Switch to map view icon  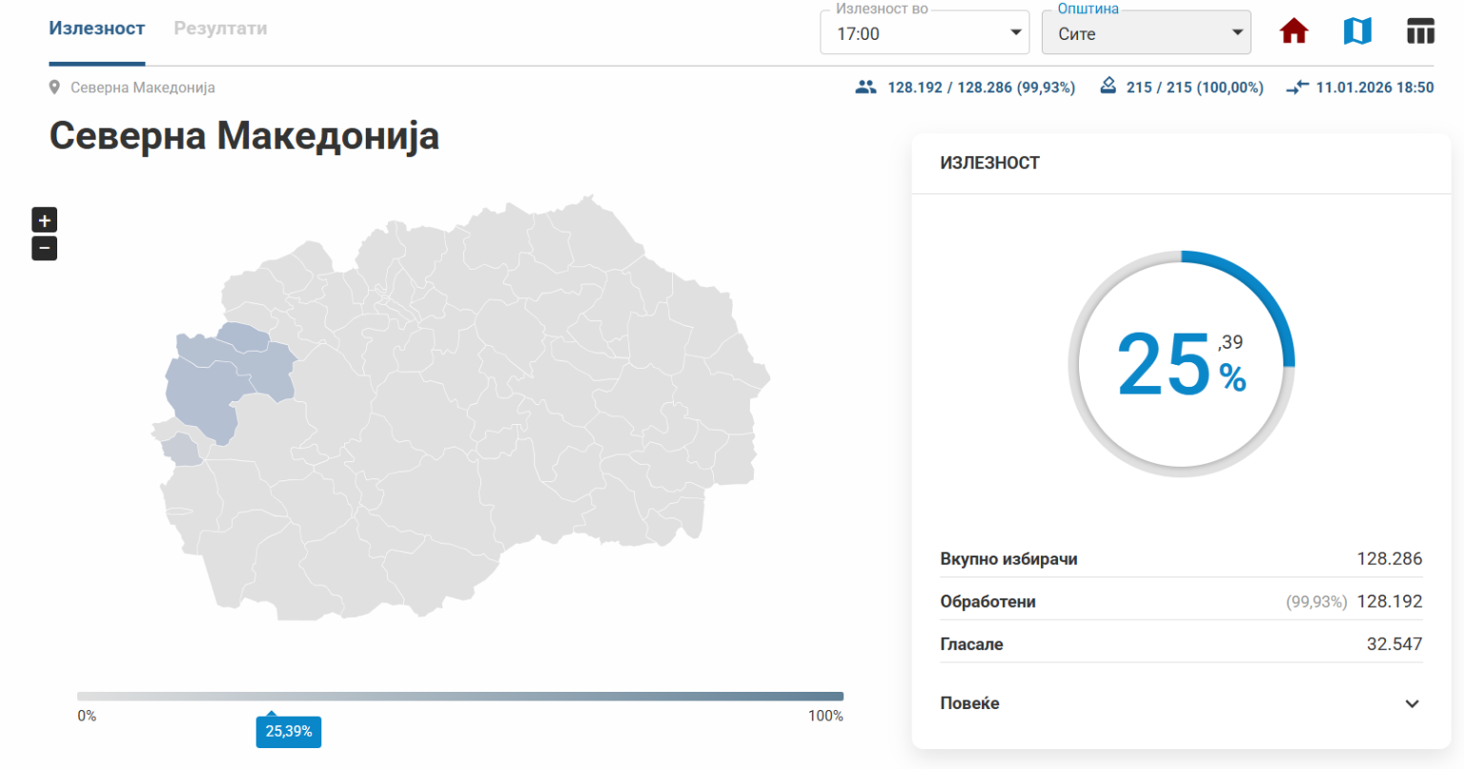pyautogui.click(x=1357, y=31)
